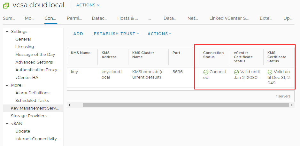The image size is (300, 146).
Task: Select the Configure tab
Action: pos(50,18)
